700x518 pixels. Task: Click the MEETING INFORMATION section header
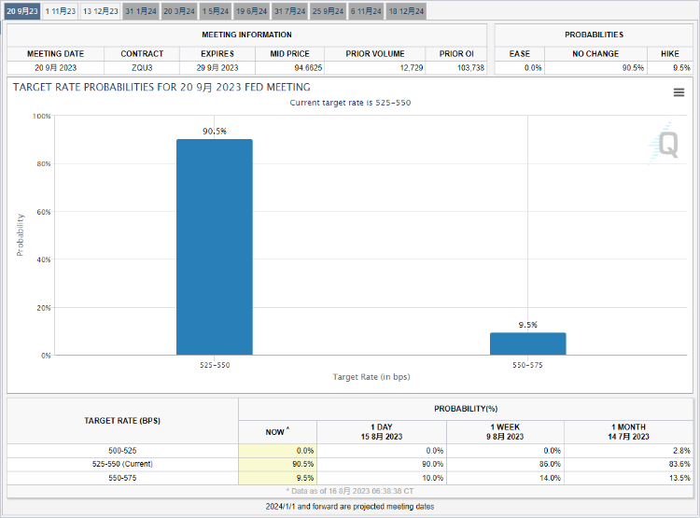(246, 35)
